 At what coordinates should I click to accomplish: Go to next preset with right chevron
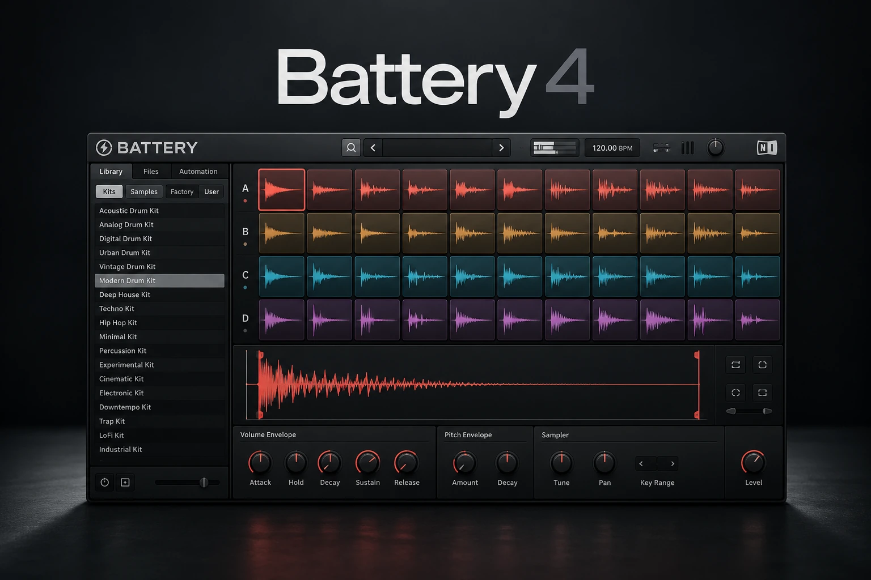501,148
